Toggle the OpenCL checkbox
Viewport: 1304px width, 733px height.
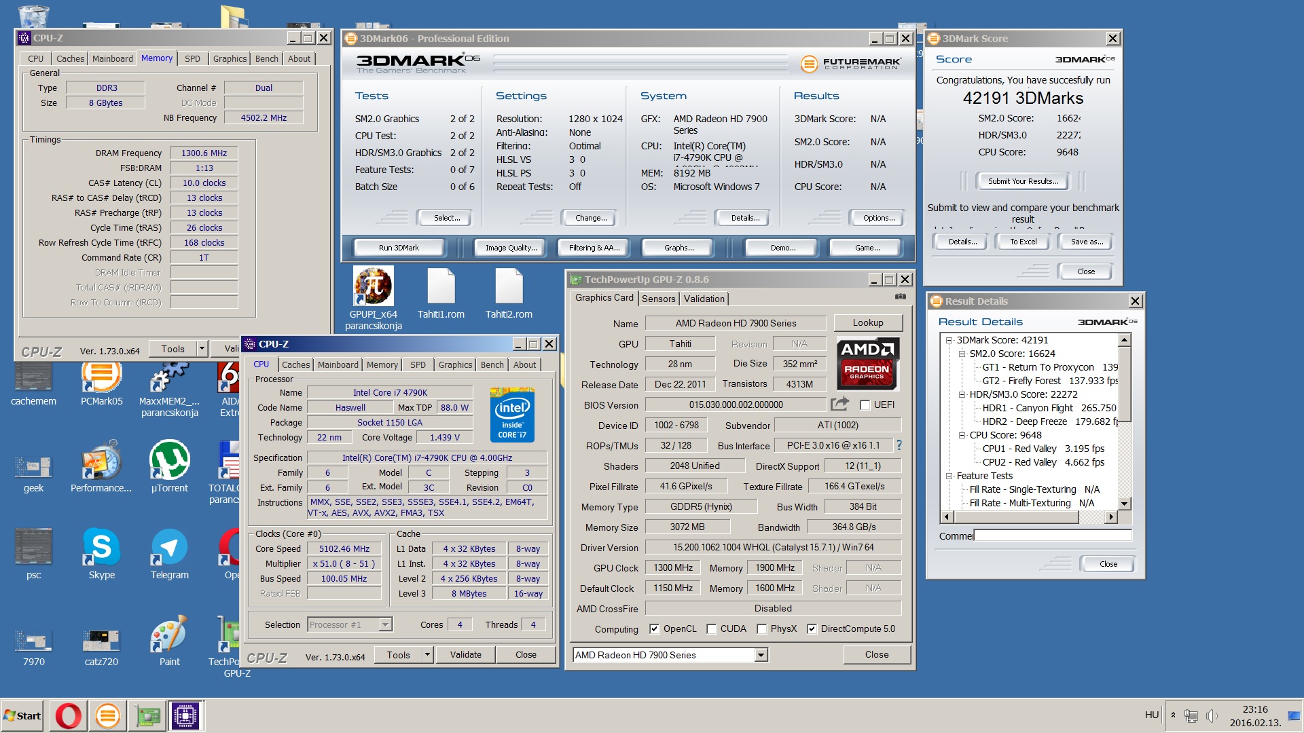tap(654, 628)
